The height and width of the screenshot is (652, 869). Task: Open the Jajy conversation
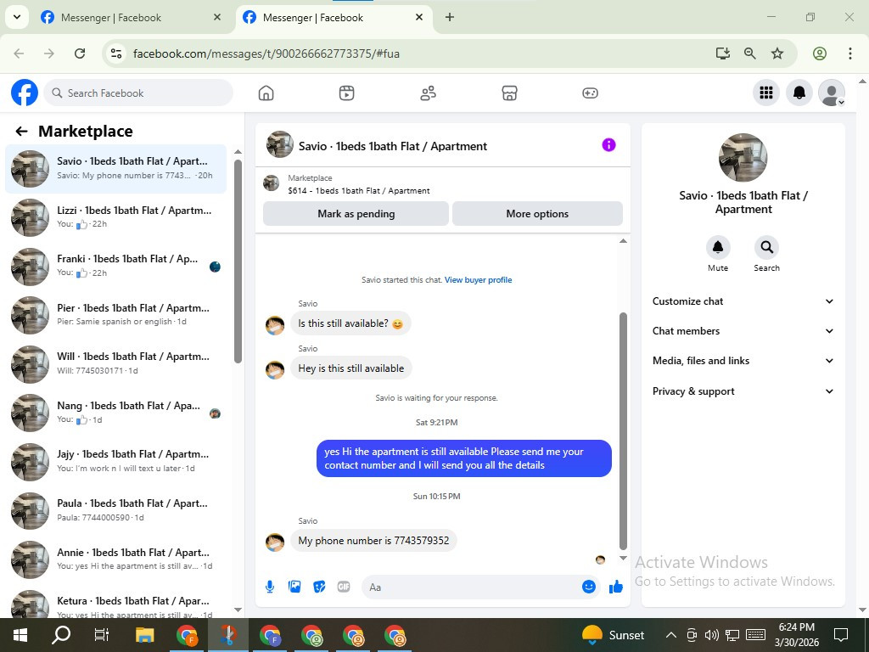tap(115, 461)
